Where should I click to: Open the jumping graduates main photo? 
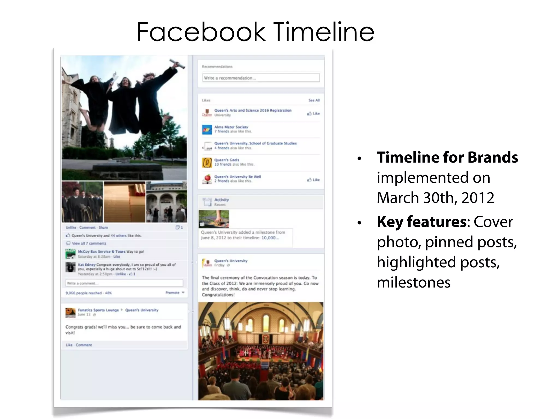(124, 118)
